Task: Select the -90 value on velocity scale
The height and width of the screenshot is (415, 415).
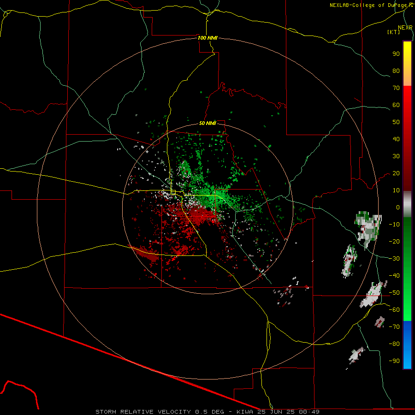Action: [394, 361]
